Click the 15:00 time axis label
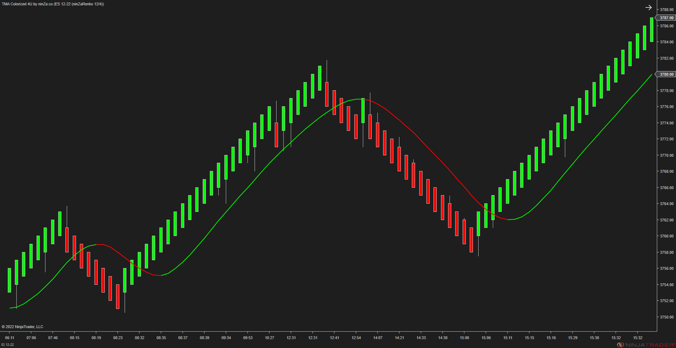The image size is (676, 348). click(464, 338)
